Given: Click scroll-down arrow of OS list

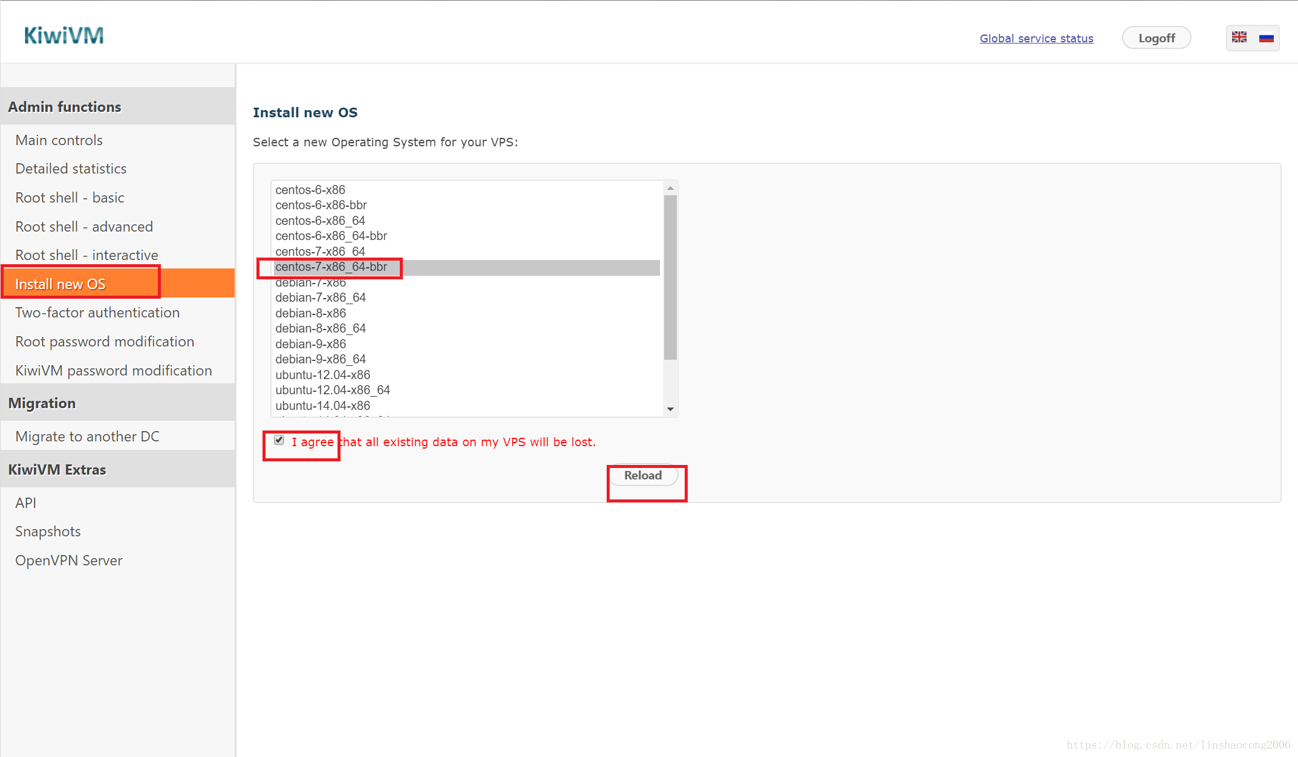Looking at the screenshot, I should [670, 409].
